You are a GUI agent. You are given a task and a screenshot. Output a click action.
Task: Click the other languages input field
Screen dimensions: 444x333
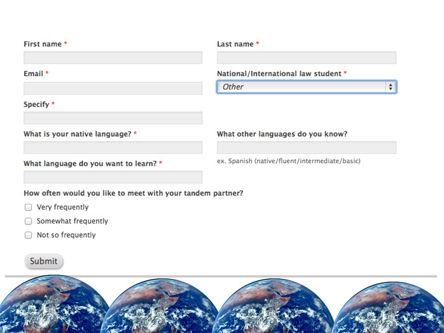(x=306, y=148)
